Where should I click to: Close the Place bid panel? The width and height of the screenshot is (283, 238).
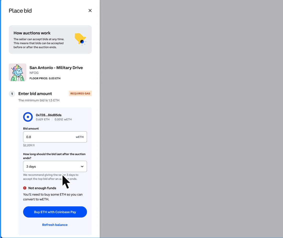point(90,11)
